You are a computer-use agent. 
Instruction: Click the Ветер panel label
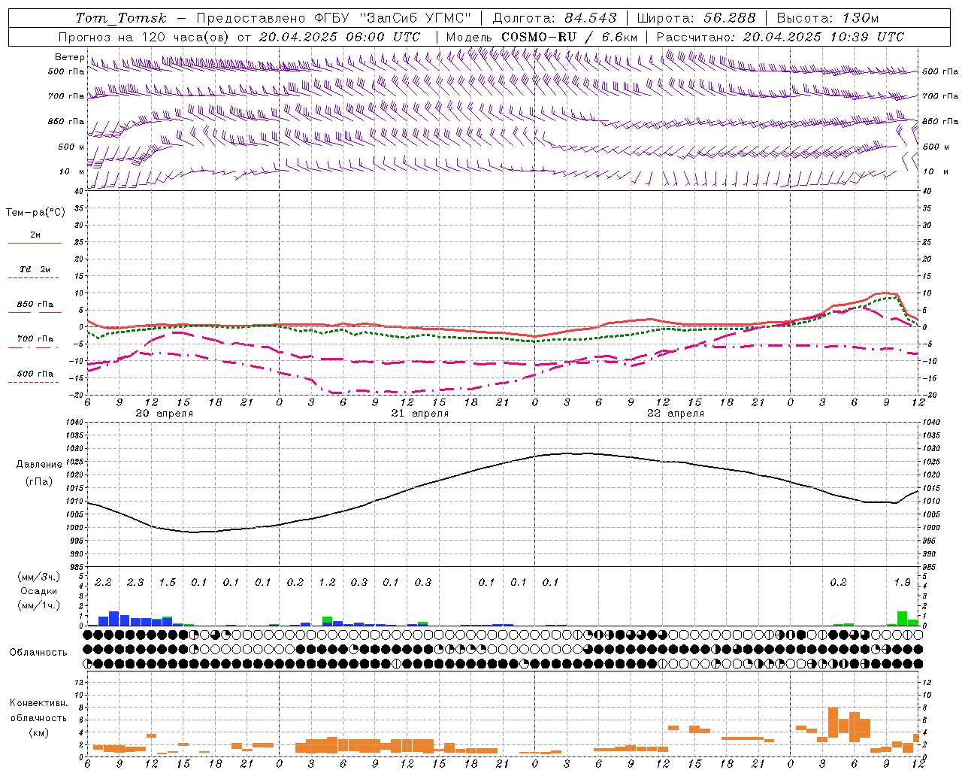tap(69, 57)
